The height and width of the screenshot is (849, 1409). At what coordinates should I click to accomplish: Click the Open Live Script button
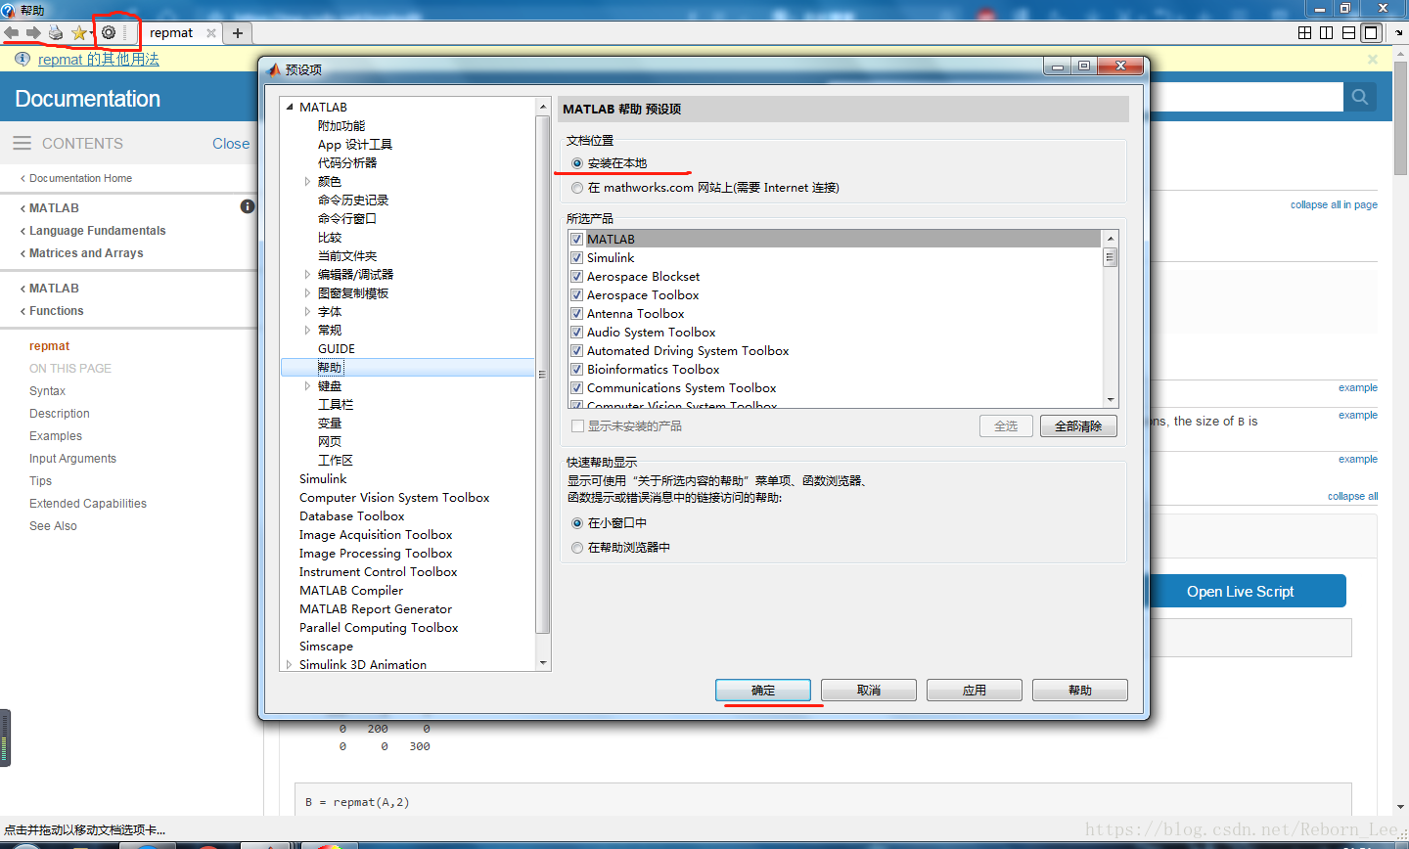1240,592
